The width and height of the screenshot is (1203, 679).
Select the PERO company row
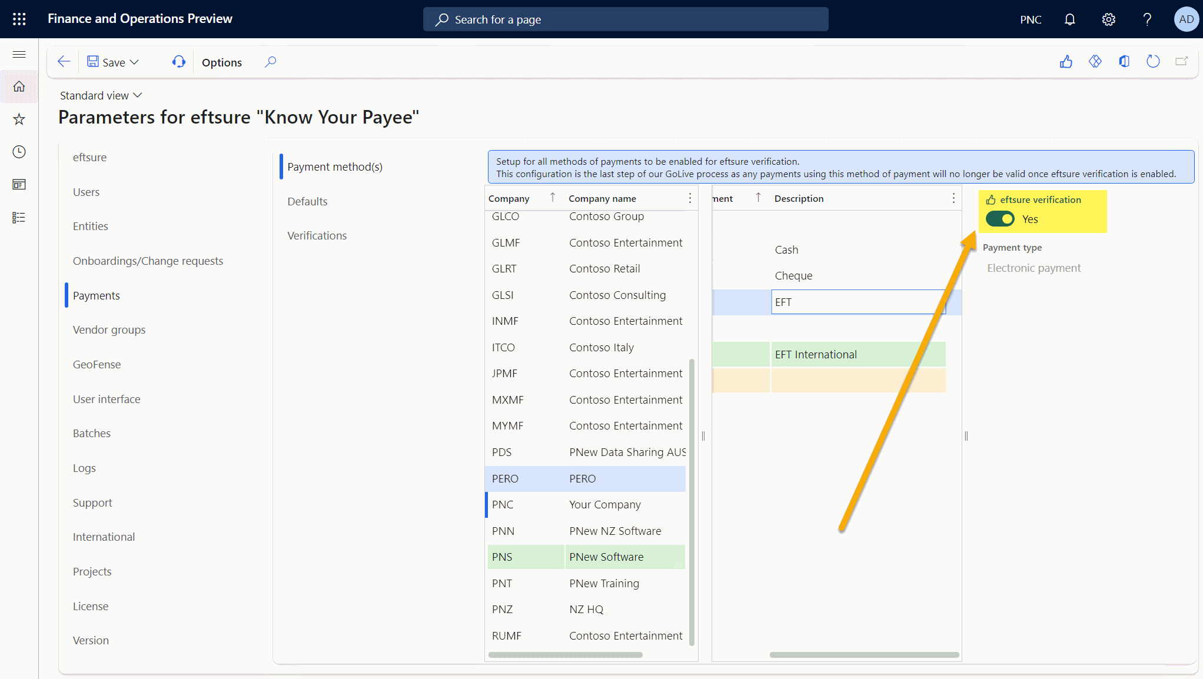tap(586, 478)
